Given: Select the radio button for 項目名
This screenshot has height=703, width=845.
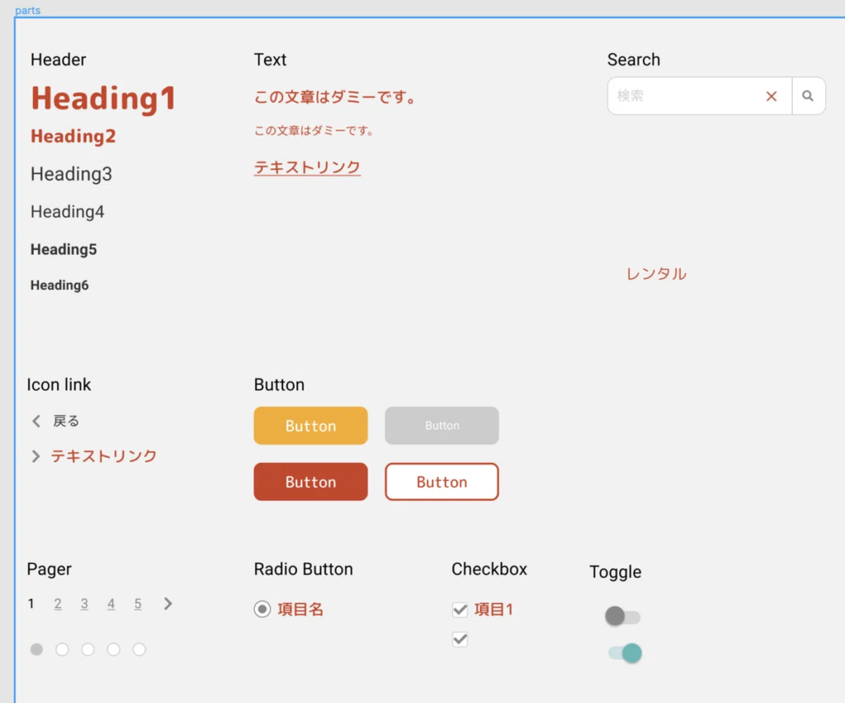Looking at the screenshot, I should pyautogui.click(x=262, y=610).
